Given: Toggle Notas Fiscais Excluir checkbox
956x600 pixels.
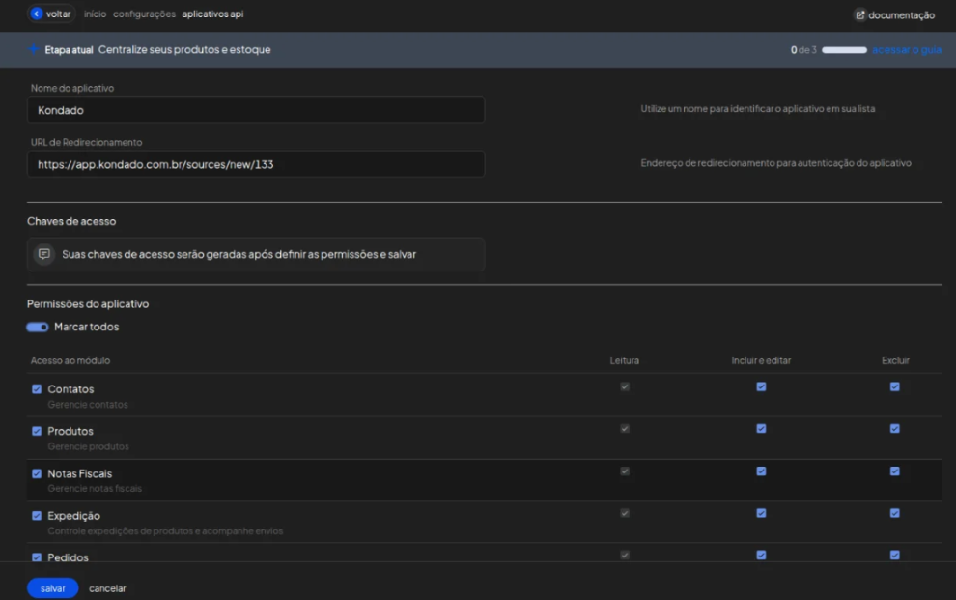Looking at the screenshot, I should pos(894,471).
